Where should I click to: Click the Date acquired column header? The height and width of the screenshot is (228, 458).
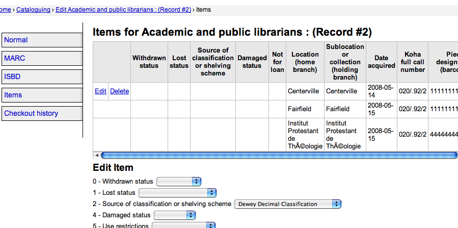coord(381,62)
